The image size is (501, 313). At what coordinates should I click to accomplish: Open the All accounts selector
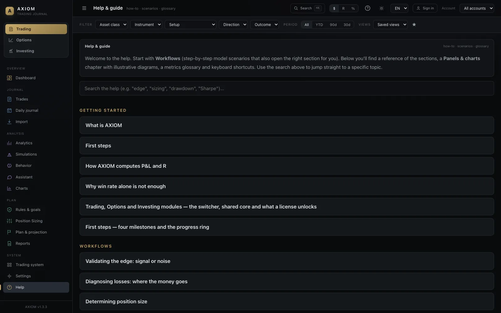coord(477,8)
